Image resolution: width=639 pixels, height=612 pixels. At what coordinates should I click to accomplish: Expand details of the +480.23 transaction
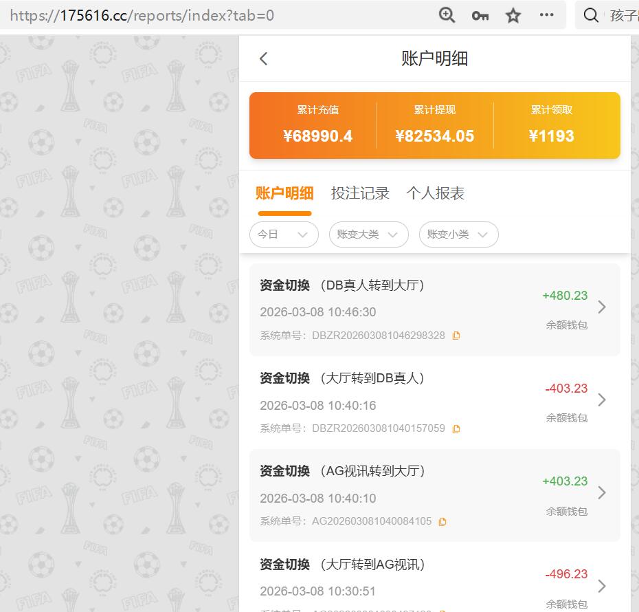(x=602, y=307)
